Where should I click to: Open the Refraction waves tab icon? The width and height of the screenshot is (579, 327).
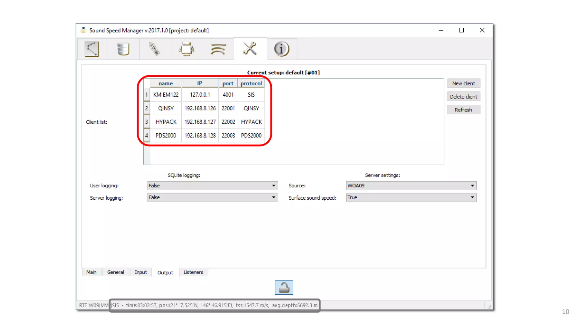coord(218,49)
